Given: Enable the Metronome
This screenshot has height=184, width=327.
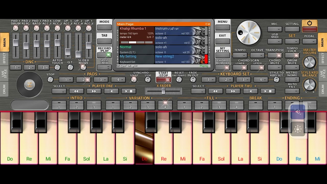Looking at the screenshot, I should pos(292,79).
